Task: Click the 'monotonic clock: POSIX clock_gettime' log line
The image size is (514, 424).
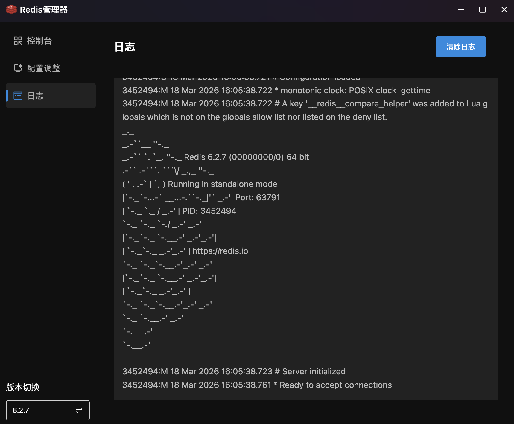Action: pyautogui.click(x=276, y=90)
